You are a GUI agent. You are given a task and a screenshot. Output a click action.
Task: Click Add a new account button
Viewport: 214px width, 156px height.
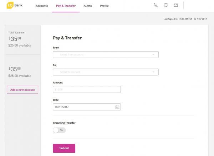(x=22, y=90)
